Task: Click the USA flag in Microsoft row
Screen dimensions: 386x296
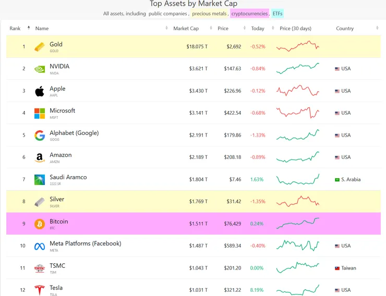Action: click(337, 113)
